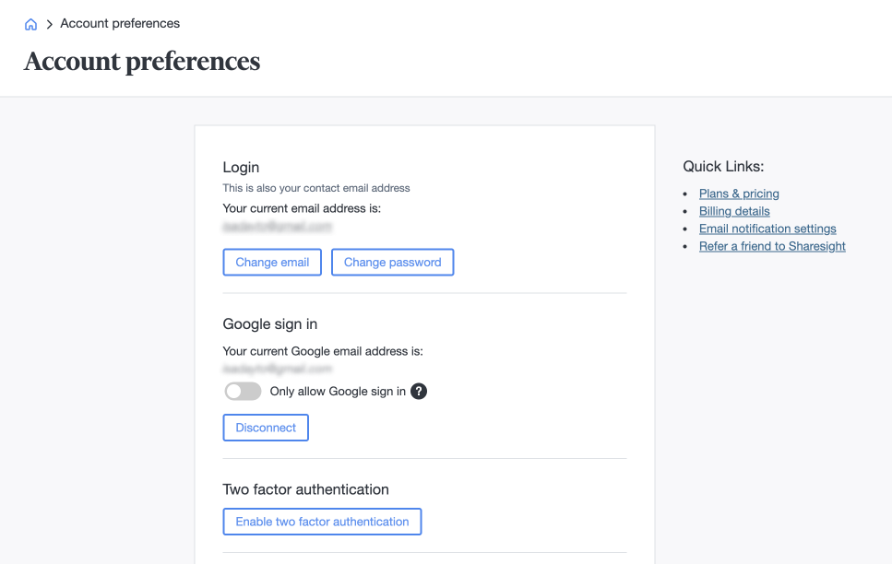Screen dimensions: 892x564
Task: Open Billing details link
Action: 733,211
